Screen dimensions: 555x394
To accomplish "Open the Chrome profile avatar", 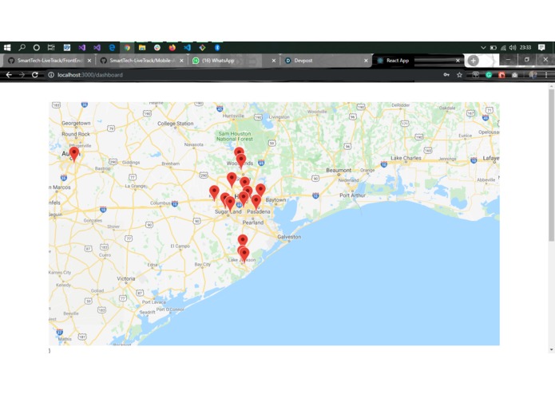I will (533, 74).
